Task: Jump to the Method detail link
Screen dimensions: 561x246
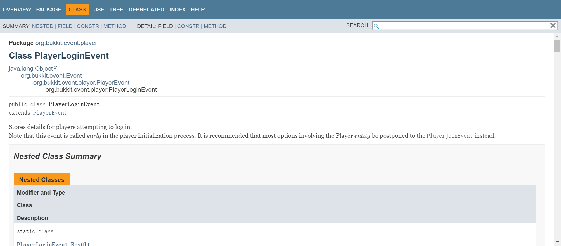Action: point(215,26)
